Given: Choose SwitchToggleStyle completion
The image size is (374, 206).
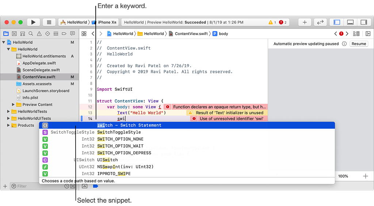Looking at the screenshot, I should pyautogui.click(x=187, y=132).
